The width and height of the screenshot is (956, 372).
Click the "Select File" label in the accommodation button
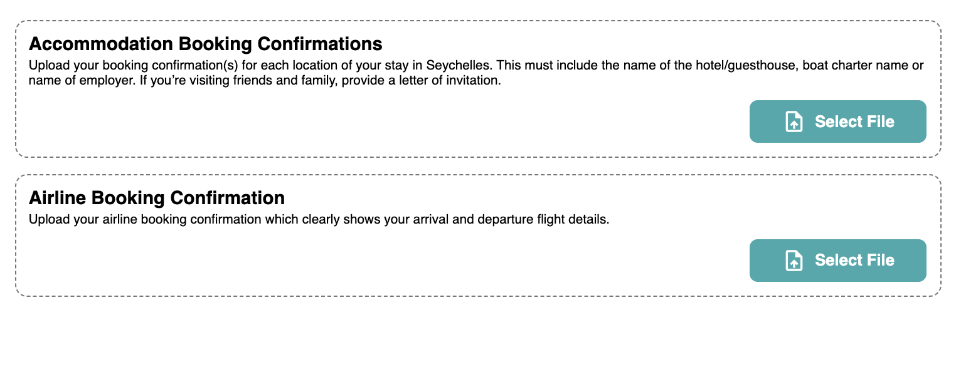click(x=854, y=121)
